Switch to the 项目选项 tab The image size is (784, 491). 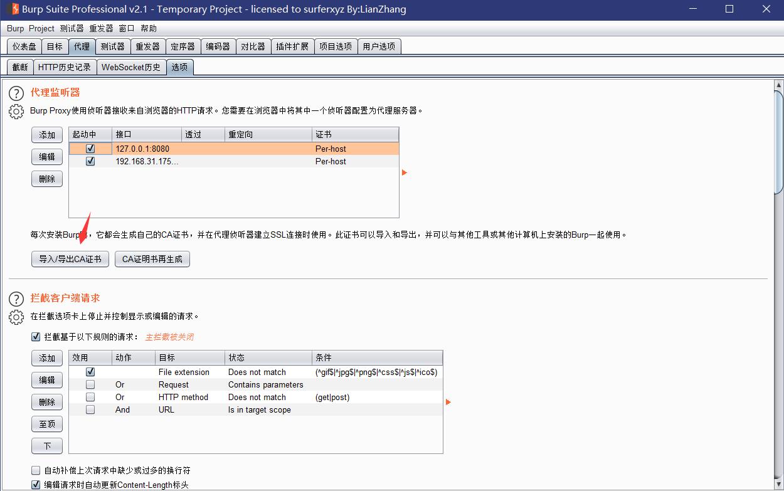pyautogui.click(x=336, y=46)
